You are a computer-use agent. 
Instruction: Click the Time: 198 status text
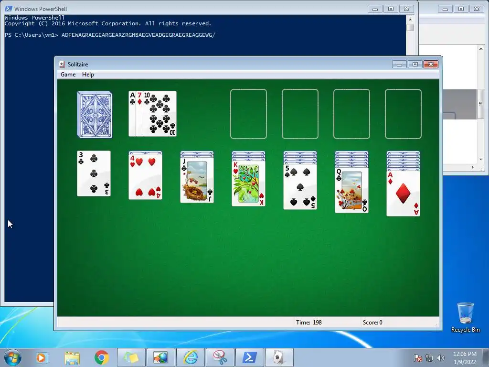click(309, 323)
